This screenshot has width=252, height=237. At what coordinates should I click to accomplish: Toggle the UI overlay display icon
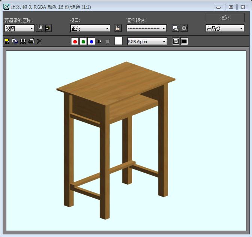tap(176, 41)
